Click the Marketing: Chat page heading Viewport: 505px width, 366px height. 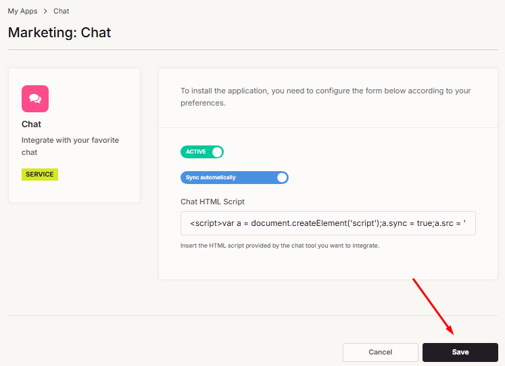(59, 32)
